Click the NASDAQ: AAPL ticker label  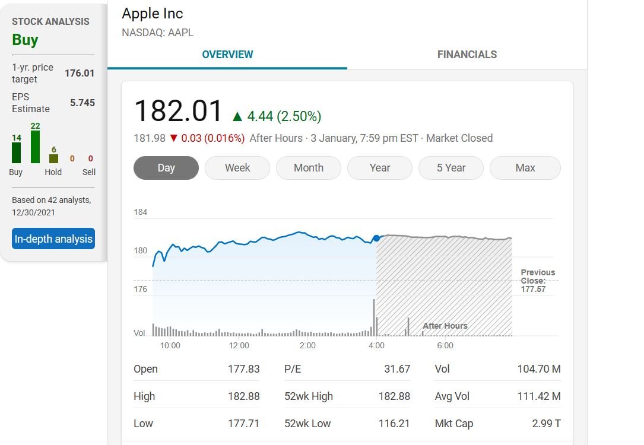pyautogui.click(x=157, y=33)
